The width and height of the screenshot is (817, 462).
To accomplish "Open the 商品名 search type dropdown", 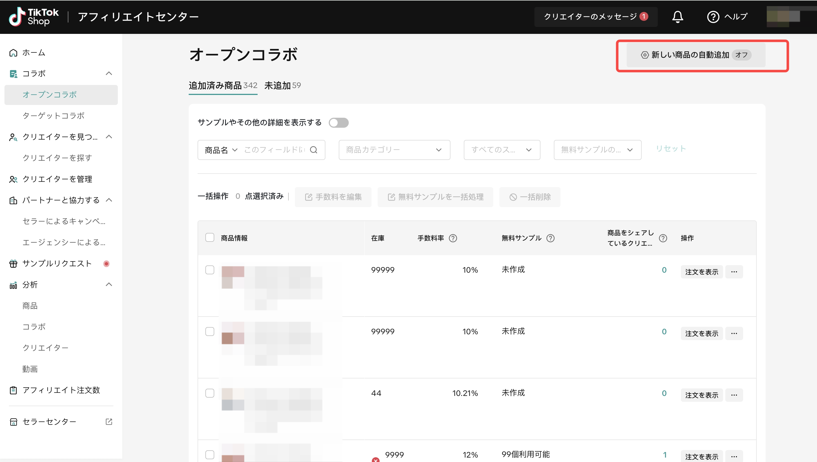I will 221,150.
